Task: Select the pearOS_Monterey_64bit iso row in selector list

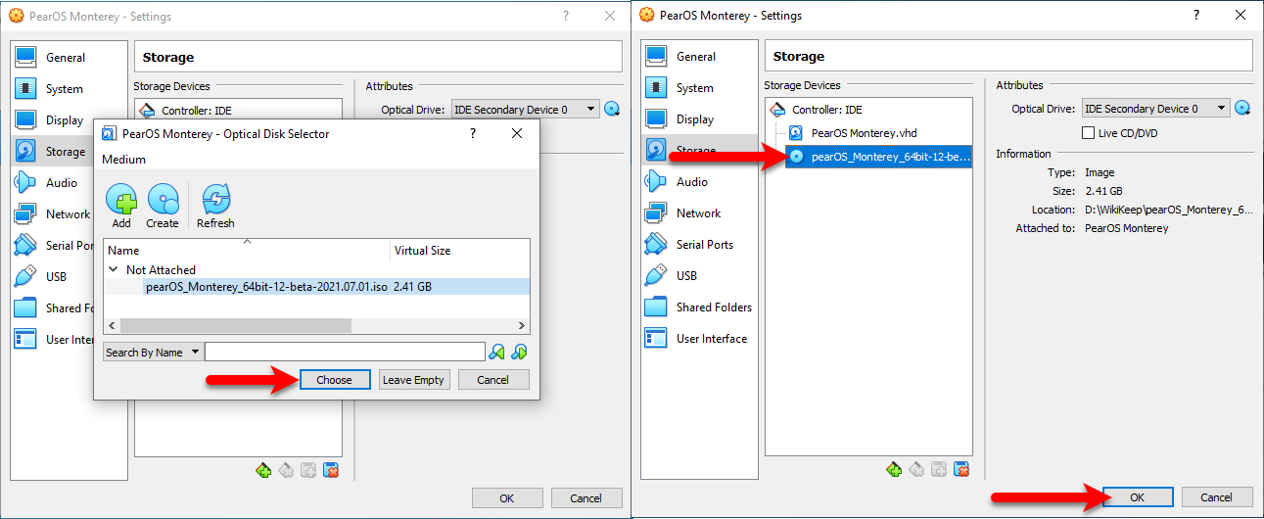Action: click(x=316, y=287)
